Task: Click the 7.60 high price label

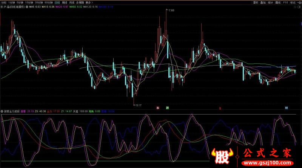Action: pos(171,11)
